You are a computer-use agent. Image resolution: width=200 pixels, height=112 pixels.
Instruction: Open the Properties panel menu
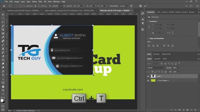pyautogui.click(x=199, y=12)
